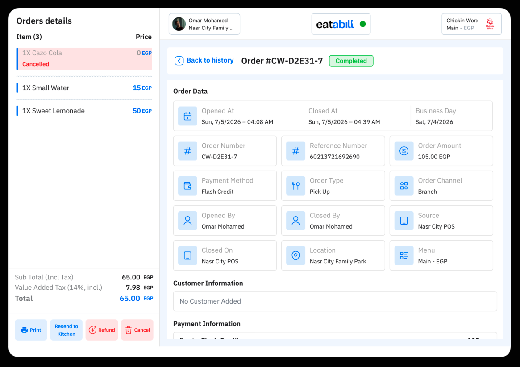Screen dimensions: 520x367
Task: Select the 1X Sweet Lemonade item
Action: tap(84, 111)
